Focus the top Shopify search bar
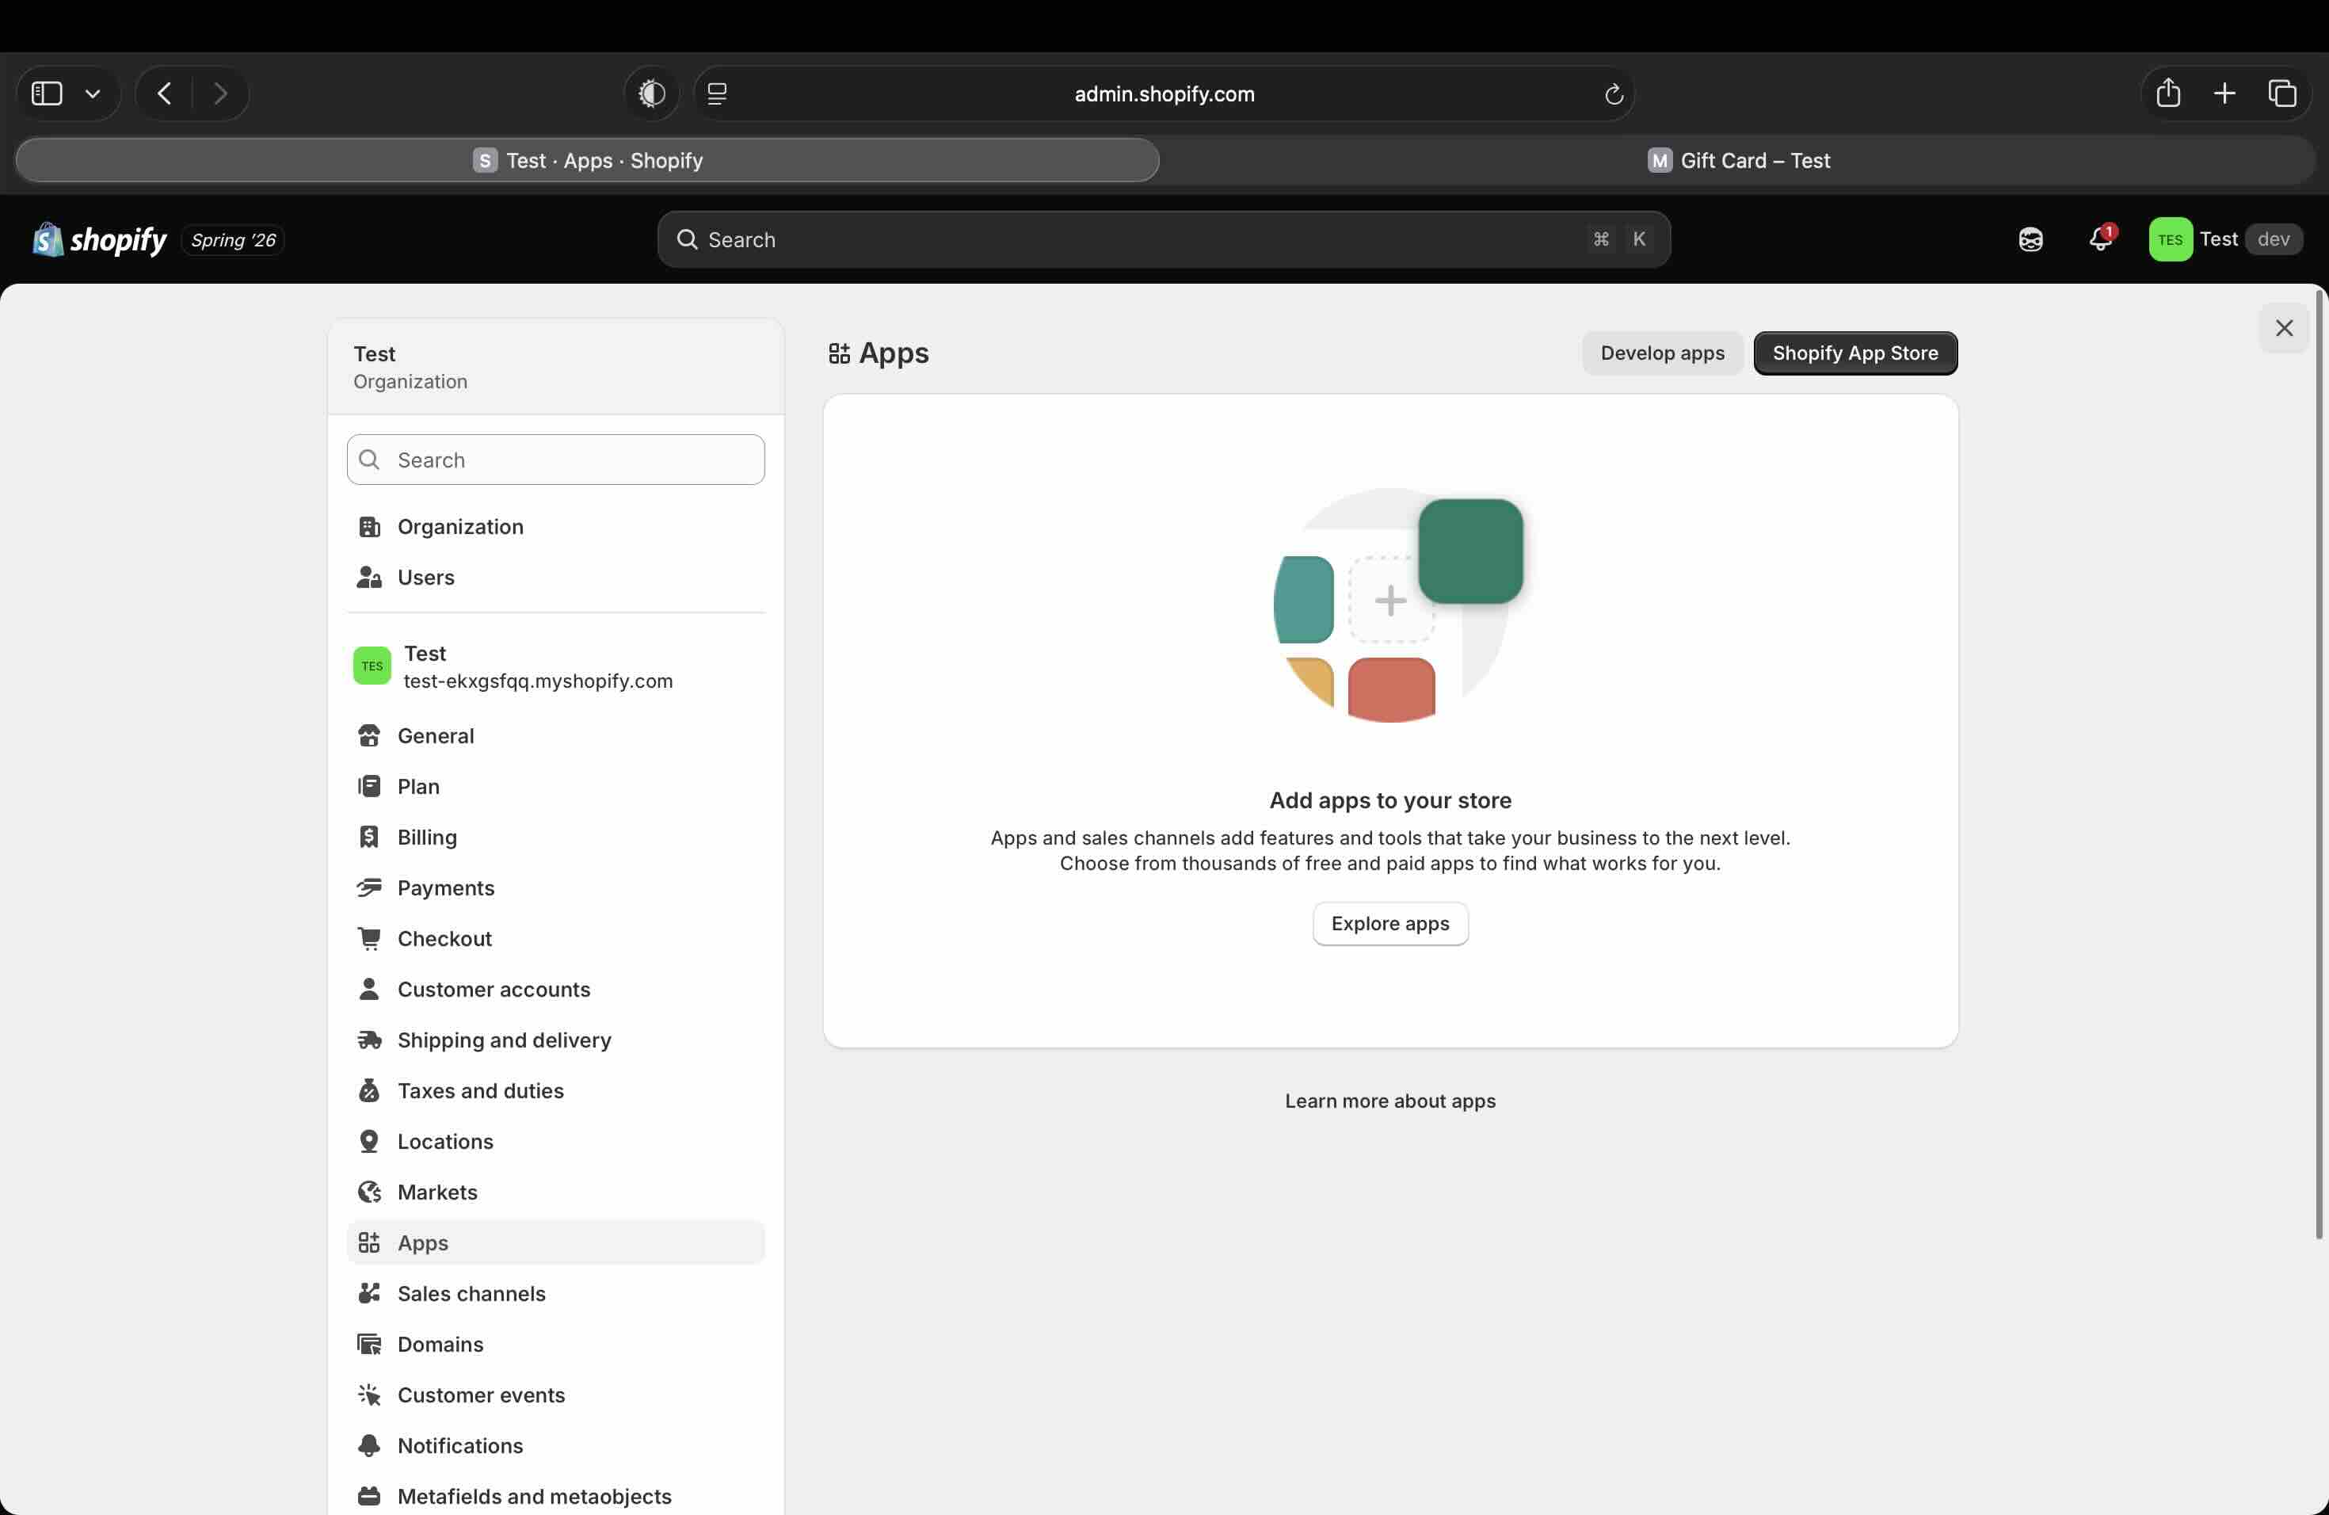 tap(1164, 240)
